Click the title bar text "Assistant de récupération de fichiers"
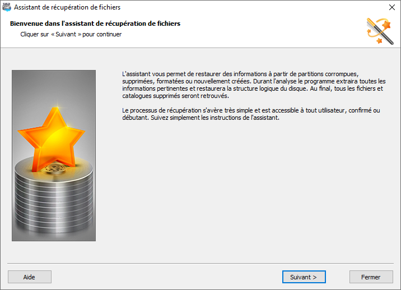The width and height of the screenshot is (401, 290). pos(67,7)
